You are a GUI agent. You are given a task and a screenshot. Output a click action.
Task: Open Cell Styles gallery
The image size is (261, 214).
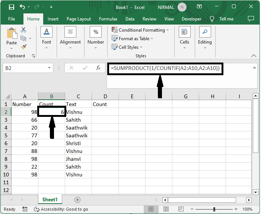point(127,47)
